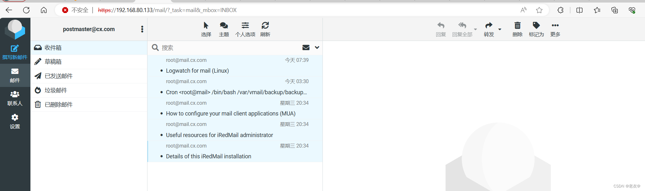
Task: Click the 今天 07:39 timestamp
Action: 297,60
